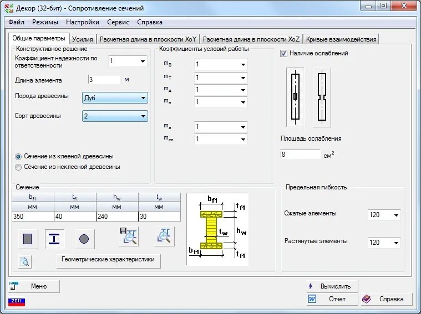Select the rectangular section shape icon
Image resolution: width=421 pixels, height=314 pixels.
(x=28, y=239)
